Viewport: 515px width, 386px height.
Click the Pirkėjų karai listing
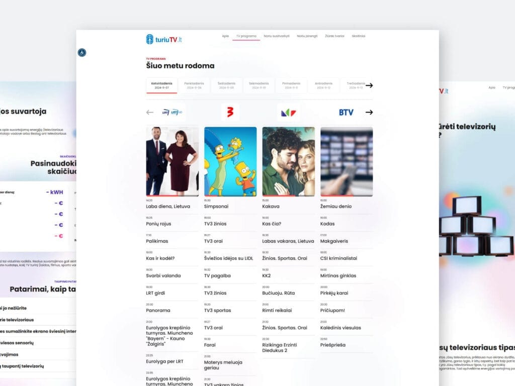pos(334,293)
